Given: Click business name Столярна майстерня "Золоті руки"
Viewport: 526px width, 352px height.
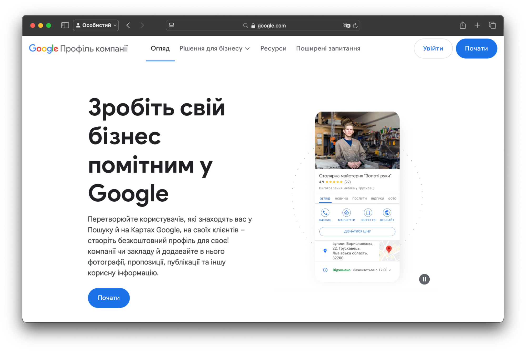Looking at the screenshot, I should pyautogui.click(x=355, y=176).
